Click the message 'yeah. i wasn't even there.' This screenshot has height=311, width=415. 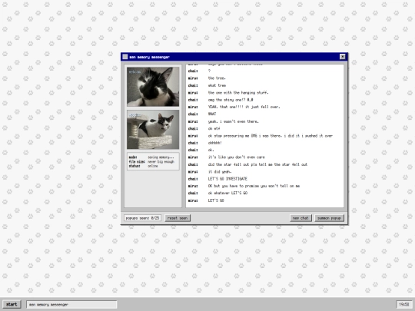pos(233,121)
